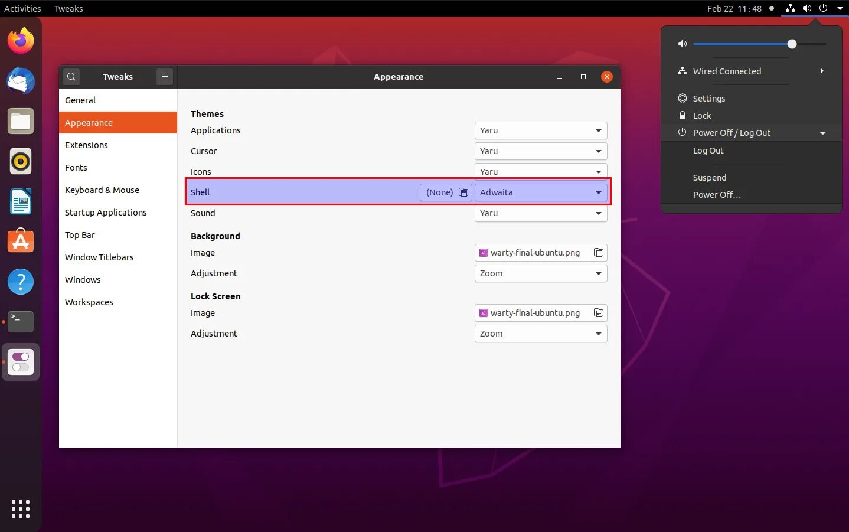Open Files from the dock
Screen dimensions: 849x532
[21, 121]
